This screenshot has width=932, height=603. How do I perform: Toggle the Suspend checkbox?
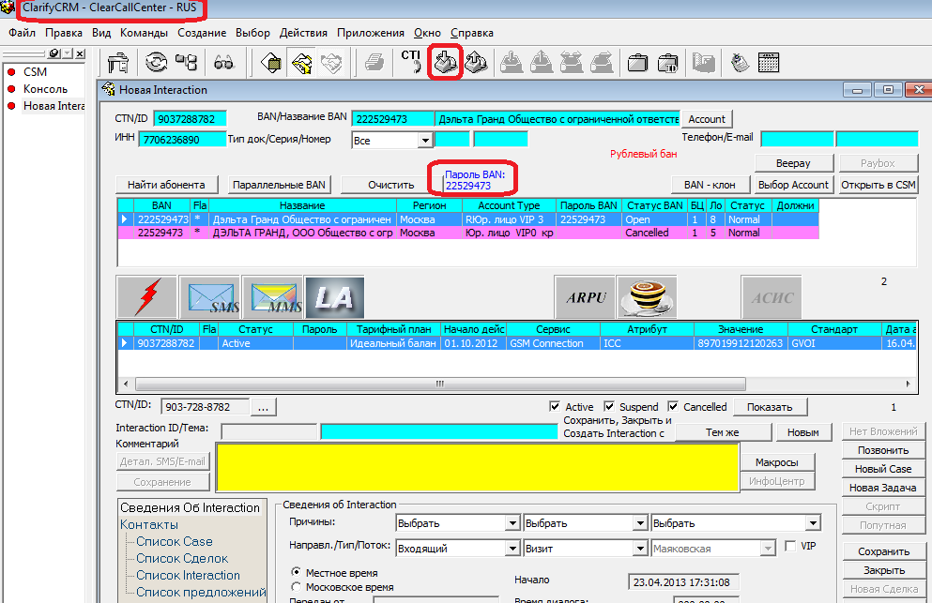[x=608, y=406]
